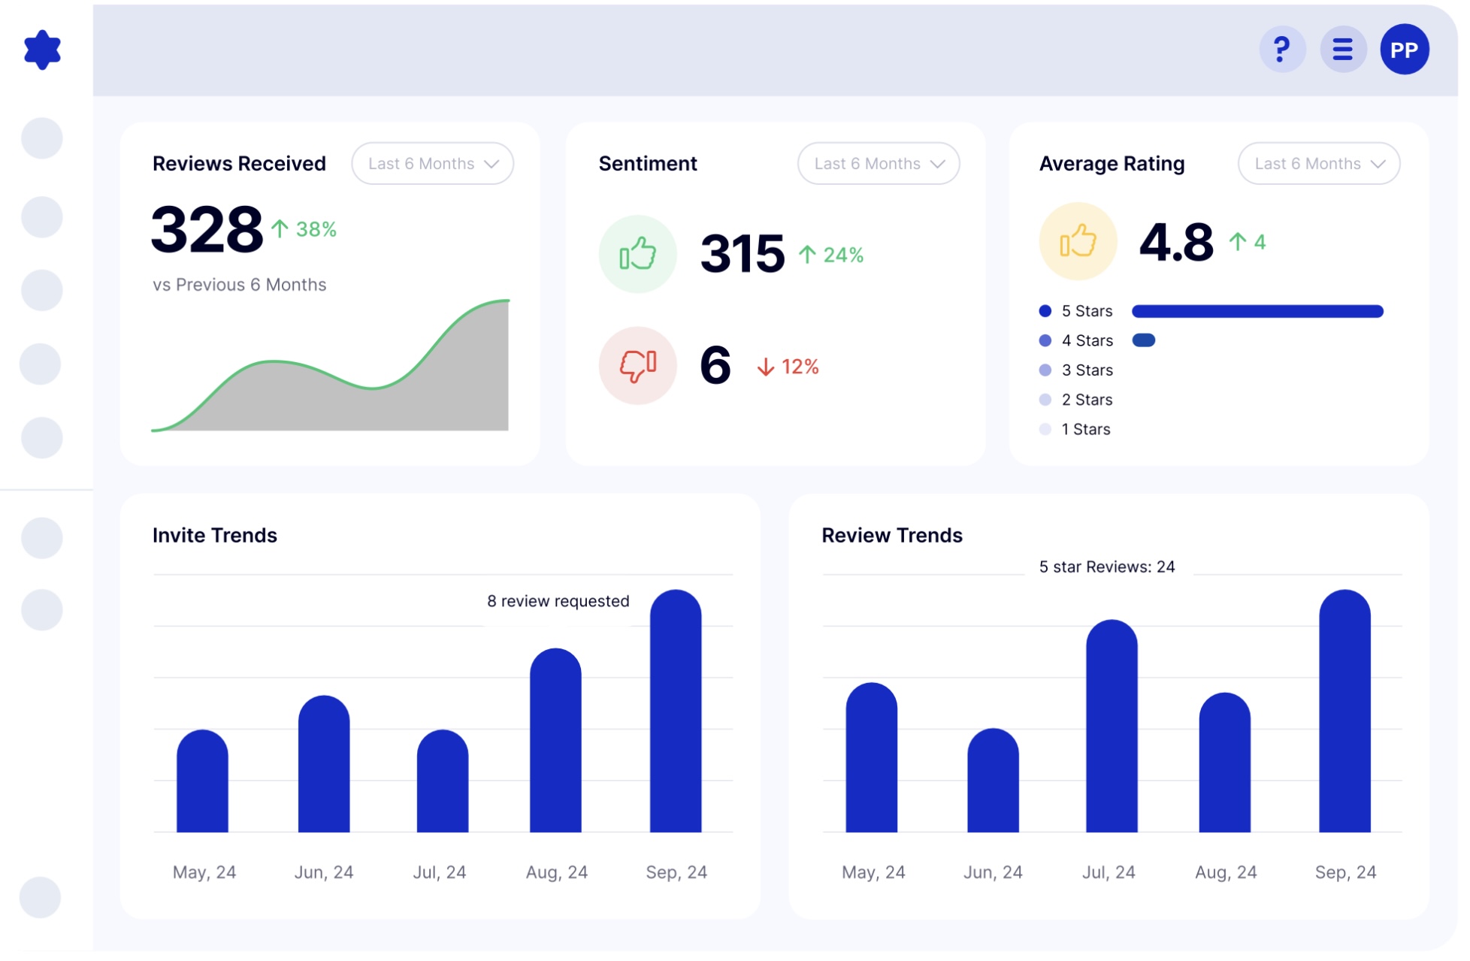Click the PP profile avatar
This screenshot has height=961, width=1470.
click(1403, 50)
